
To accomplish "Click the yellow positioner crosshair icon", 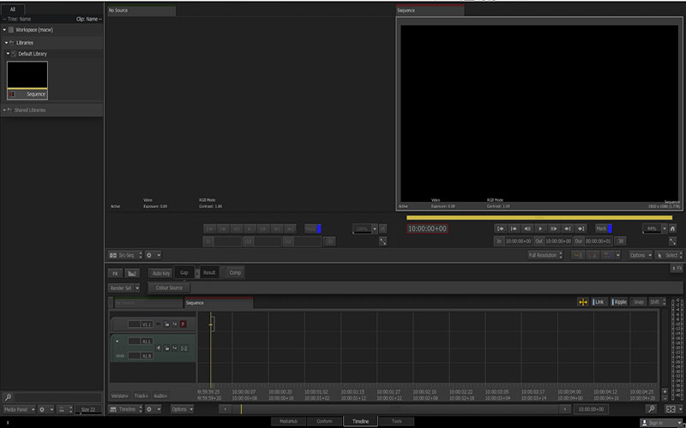I will [x=583, y=302].
